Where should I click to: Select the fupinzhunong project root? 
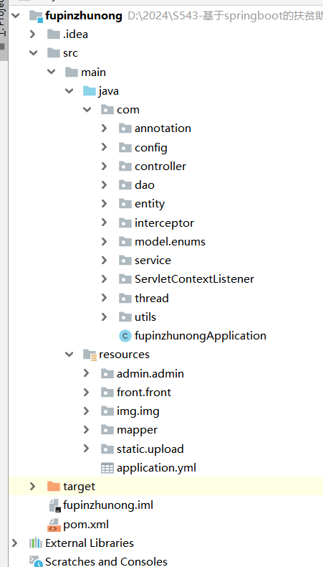(x=84, y=16)
